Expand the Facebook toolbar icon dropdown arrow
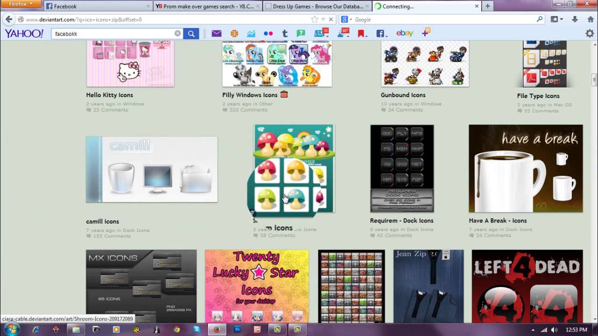Image resolution: width=598 pixels, height=336 pixels. click(387, 36)
